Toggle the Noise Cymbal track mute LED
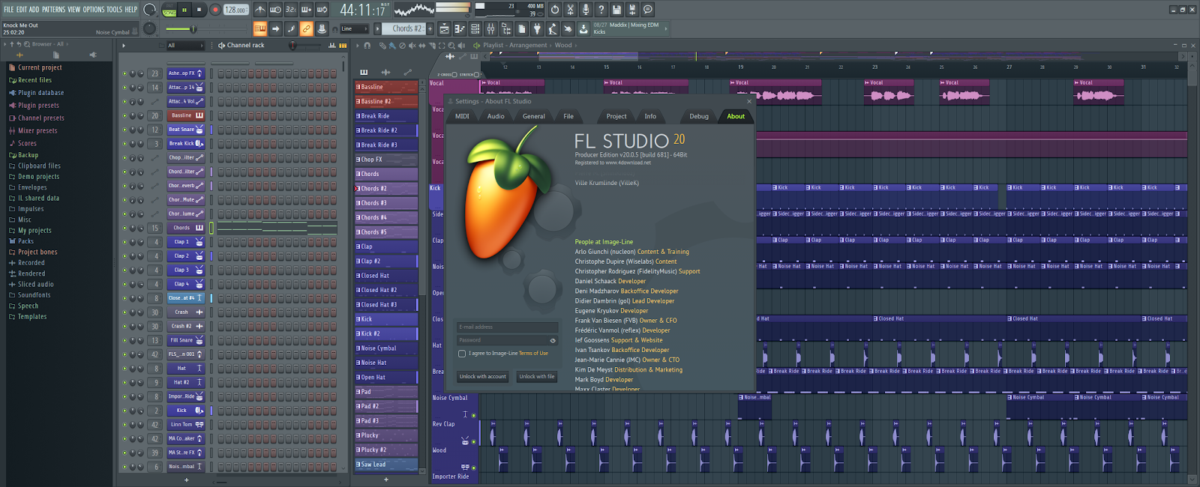 coord(473,415)
